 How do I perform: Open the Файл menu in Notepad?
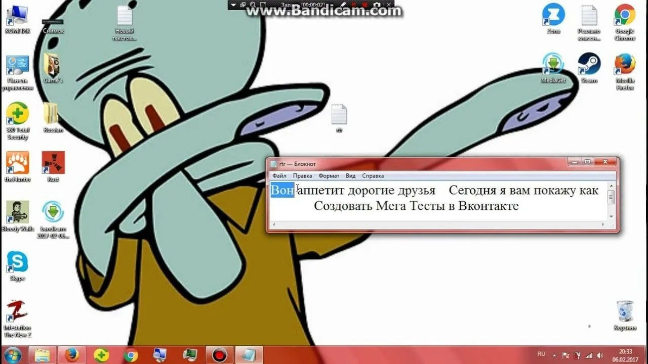click(x=279, y=176)
